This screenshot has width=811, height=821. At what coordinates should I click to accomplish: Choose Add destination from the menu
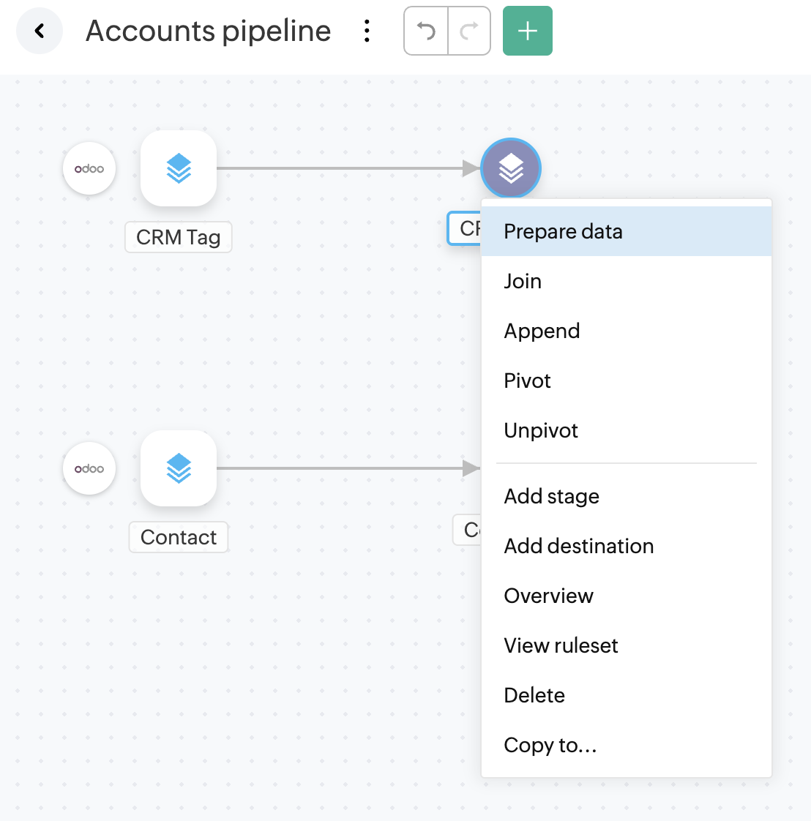(x=578, y=546)
